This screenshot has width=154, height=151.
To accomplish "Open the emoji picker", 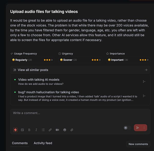I will click(x=65, y=130).
